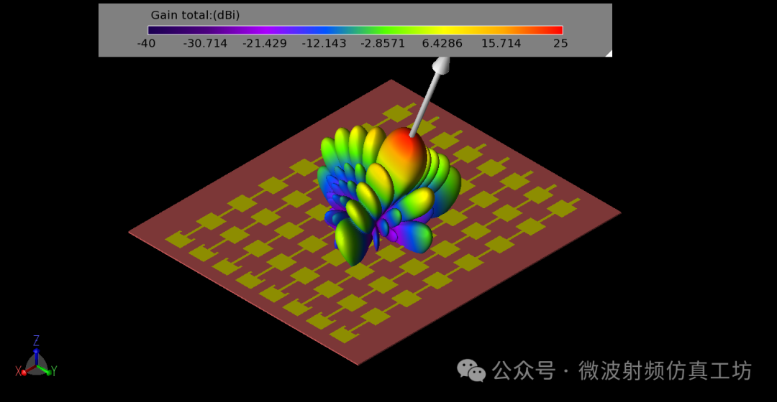Click the '-2.8571' scale label

383,44
